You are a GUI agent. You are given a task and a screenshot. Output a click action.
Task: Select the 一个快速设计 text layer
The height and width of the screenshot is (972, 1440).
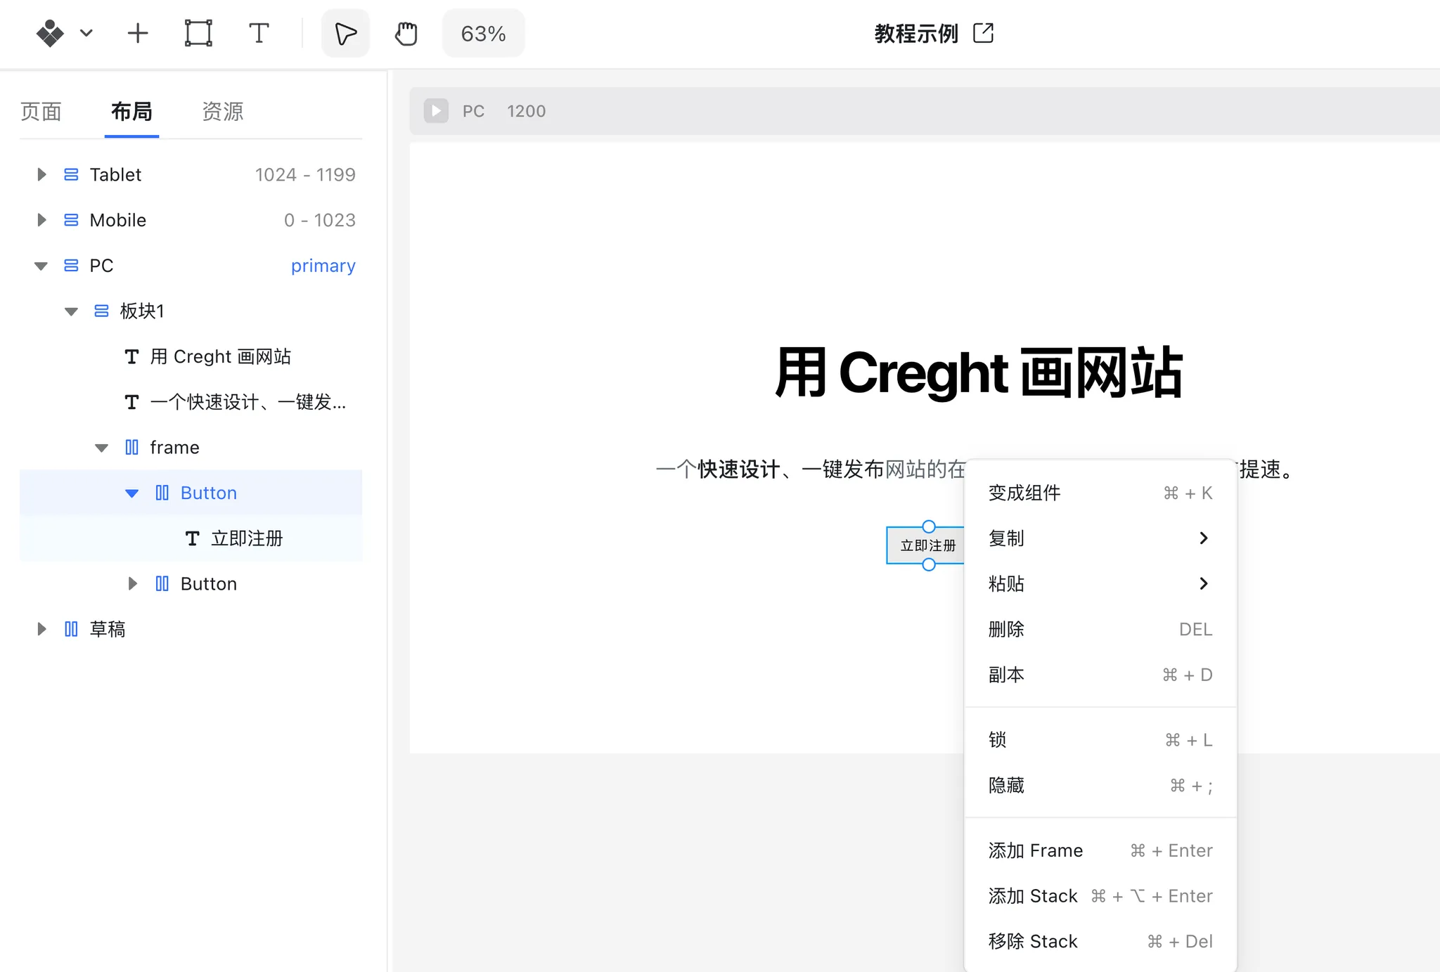click(x=191, y=402)
